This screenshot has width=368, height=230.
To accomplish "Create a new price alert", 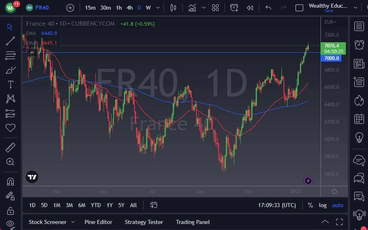I will coord(234,8).
